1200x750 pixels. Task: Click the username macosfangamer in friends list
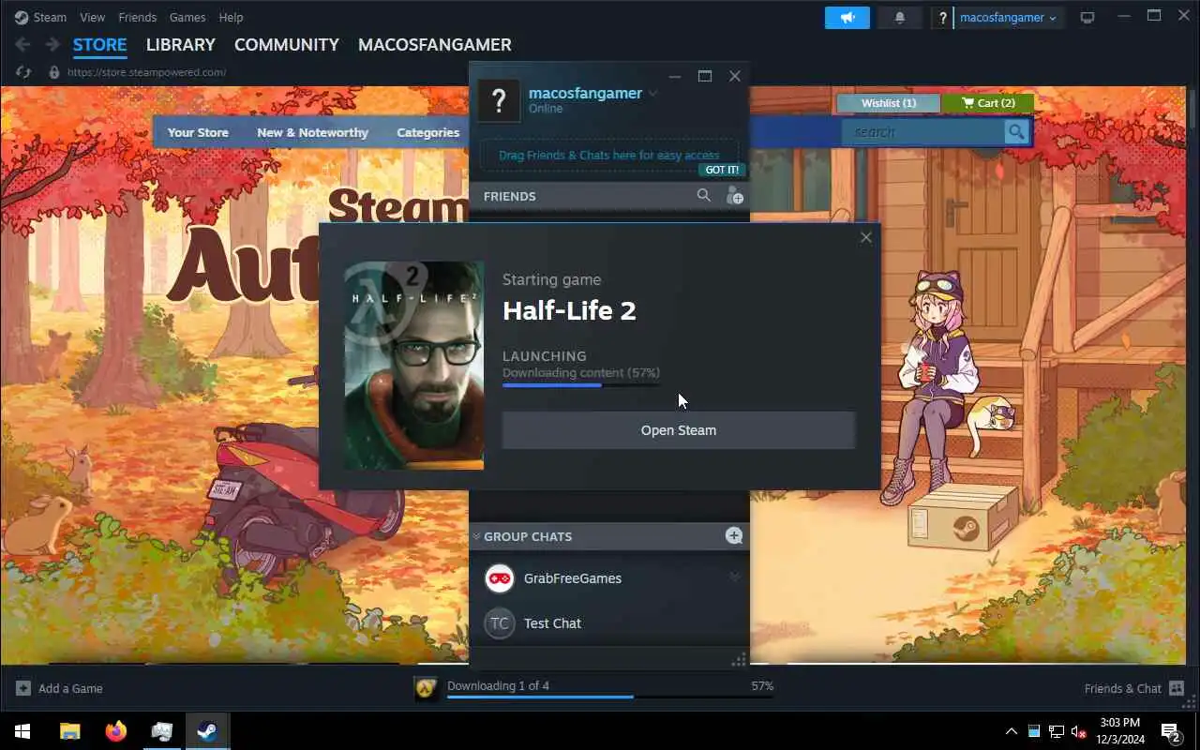click(585, 93)
